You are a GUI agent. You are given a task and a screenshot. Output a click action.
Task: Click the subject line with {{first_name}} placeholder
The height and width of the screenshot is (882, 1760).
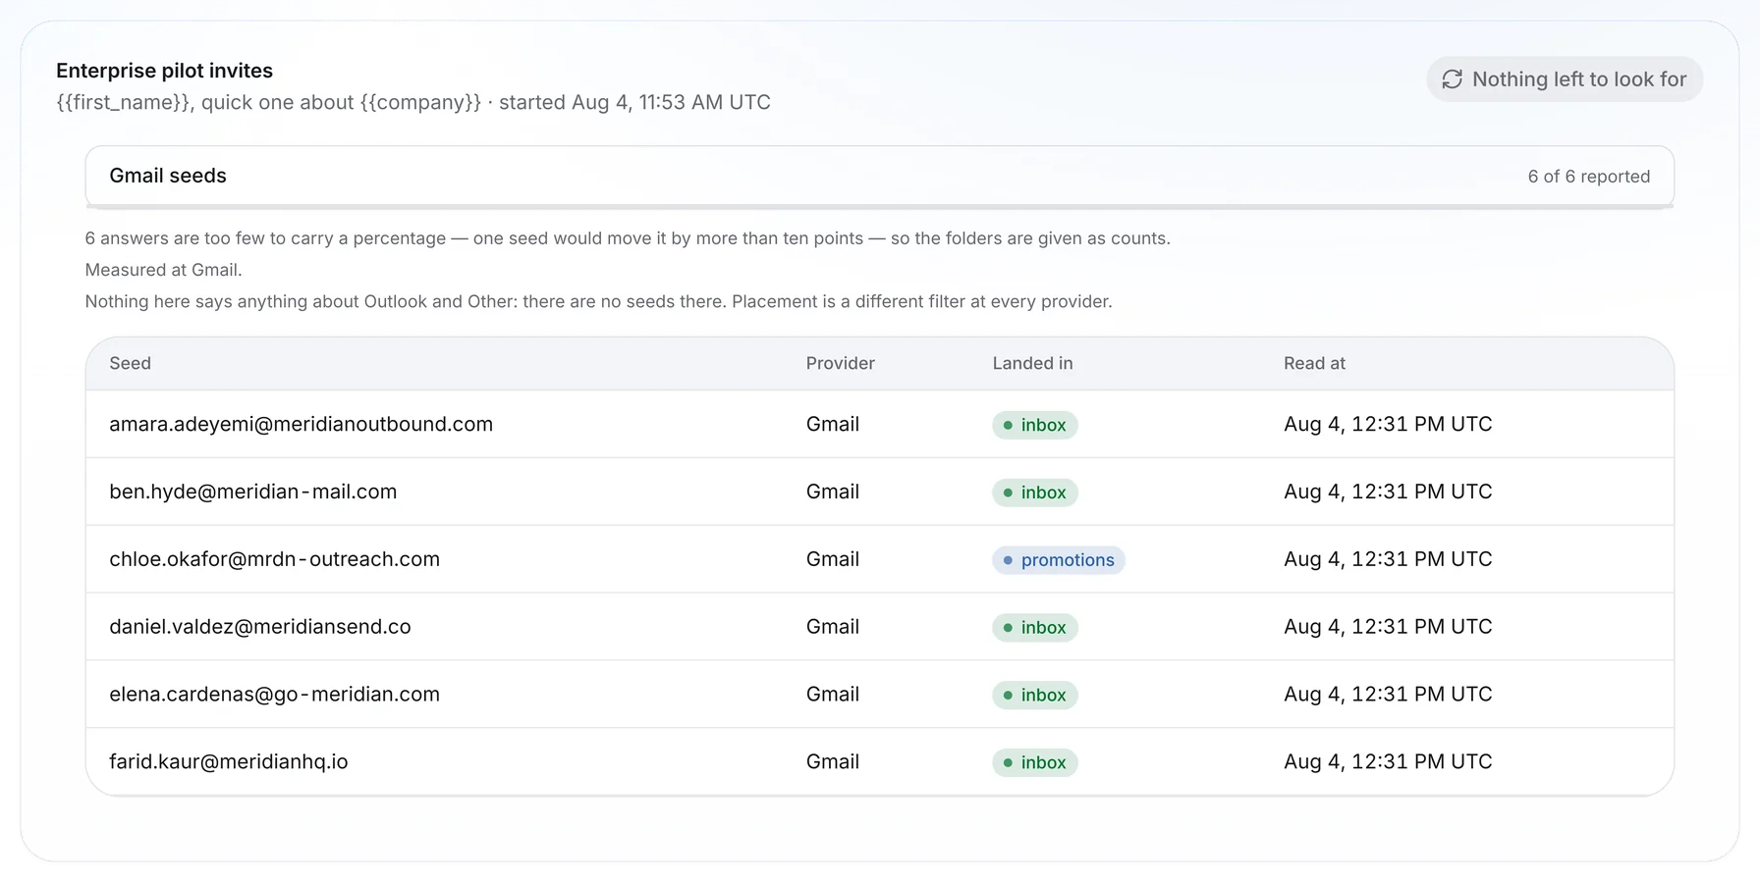(269, 102)
